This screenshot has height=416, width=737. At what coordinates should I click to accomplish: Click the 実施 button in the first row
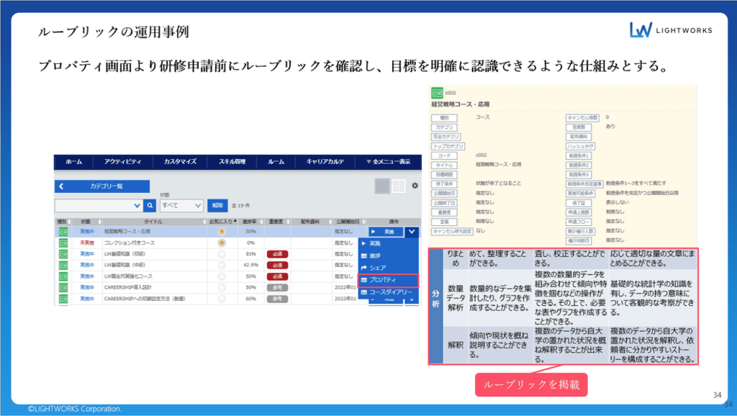tap(386, 232)
